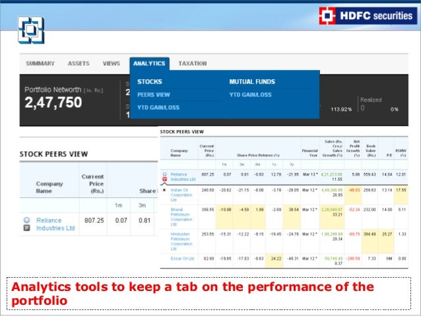Click the HDFC securities logo
This screenshot has width=421, height=316.
(x=368, y=16)
